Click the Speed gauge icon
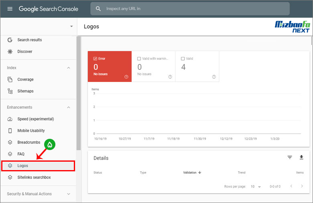Screen dimensions: 313x203 point(10,119)
